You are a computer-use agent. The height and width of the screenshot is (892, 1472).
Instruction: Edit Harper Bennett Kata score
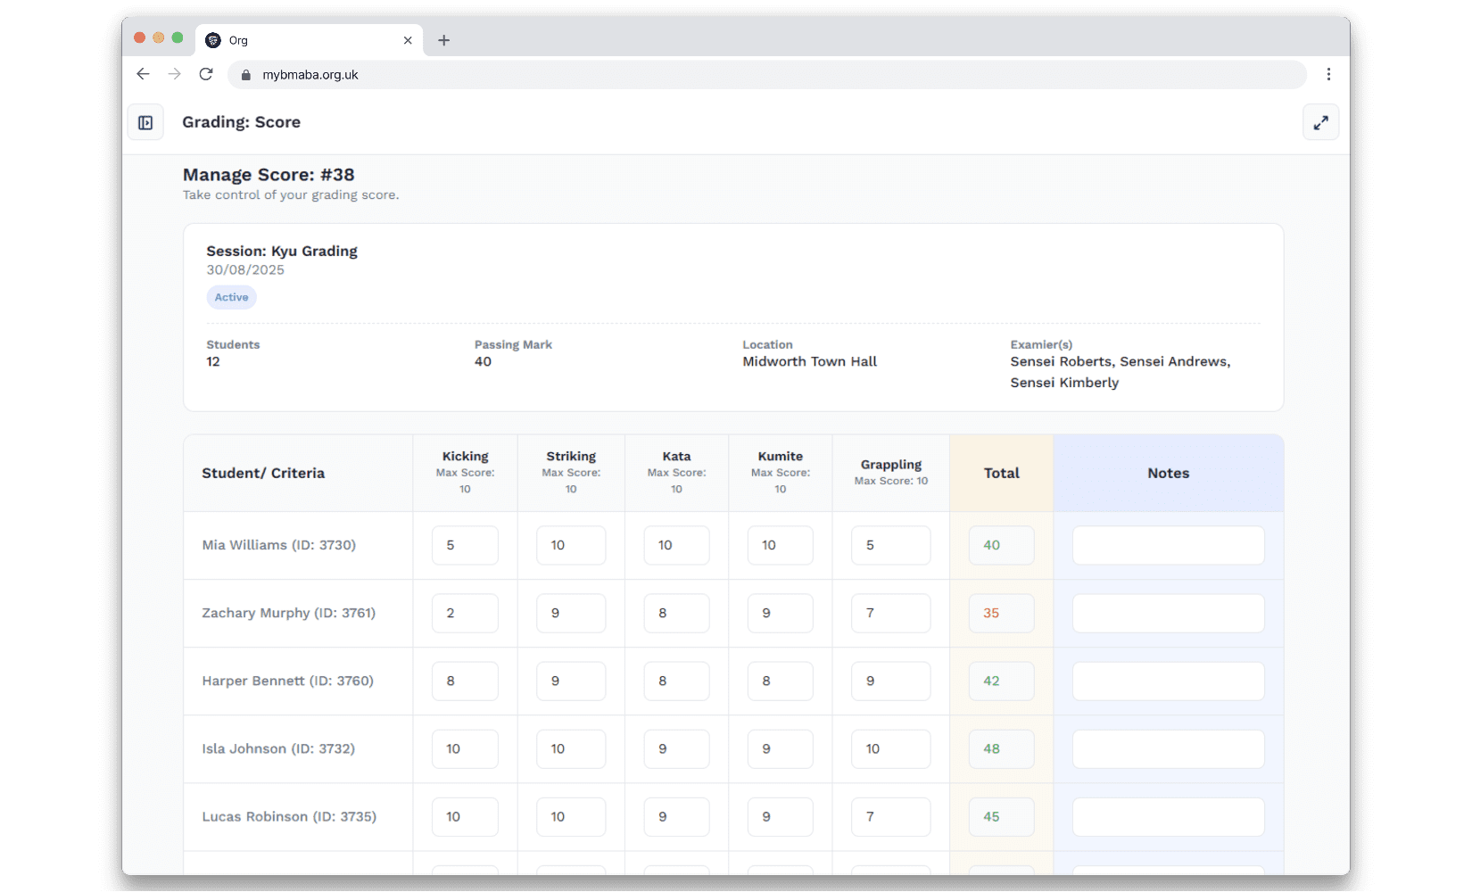(x=676, y=681)
